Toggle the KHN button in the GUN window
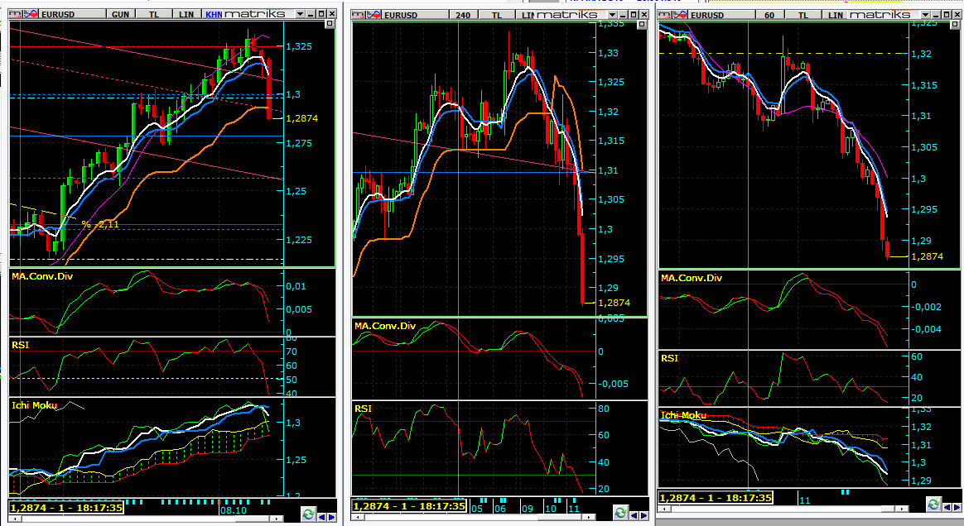964x526 pixels. click(214, 14)
